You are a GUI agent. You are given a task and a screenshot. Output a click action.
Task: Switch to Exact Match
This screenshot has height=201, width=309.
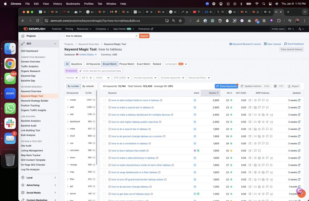click(143, 64)
